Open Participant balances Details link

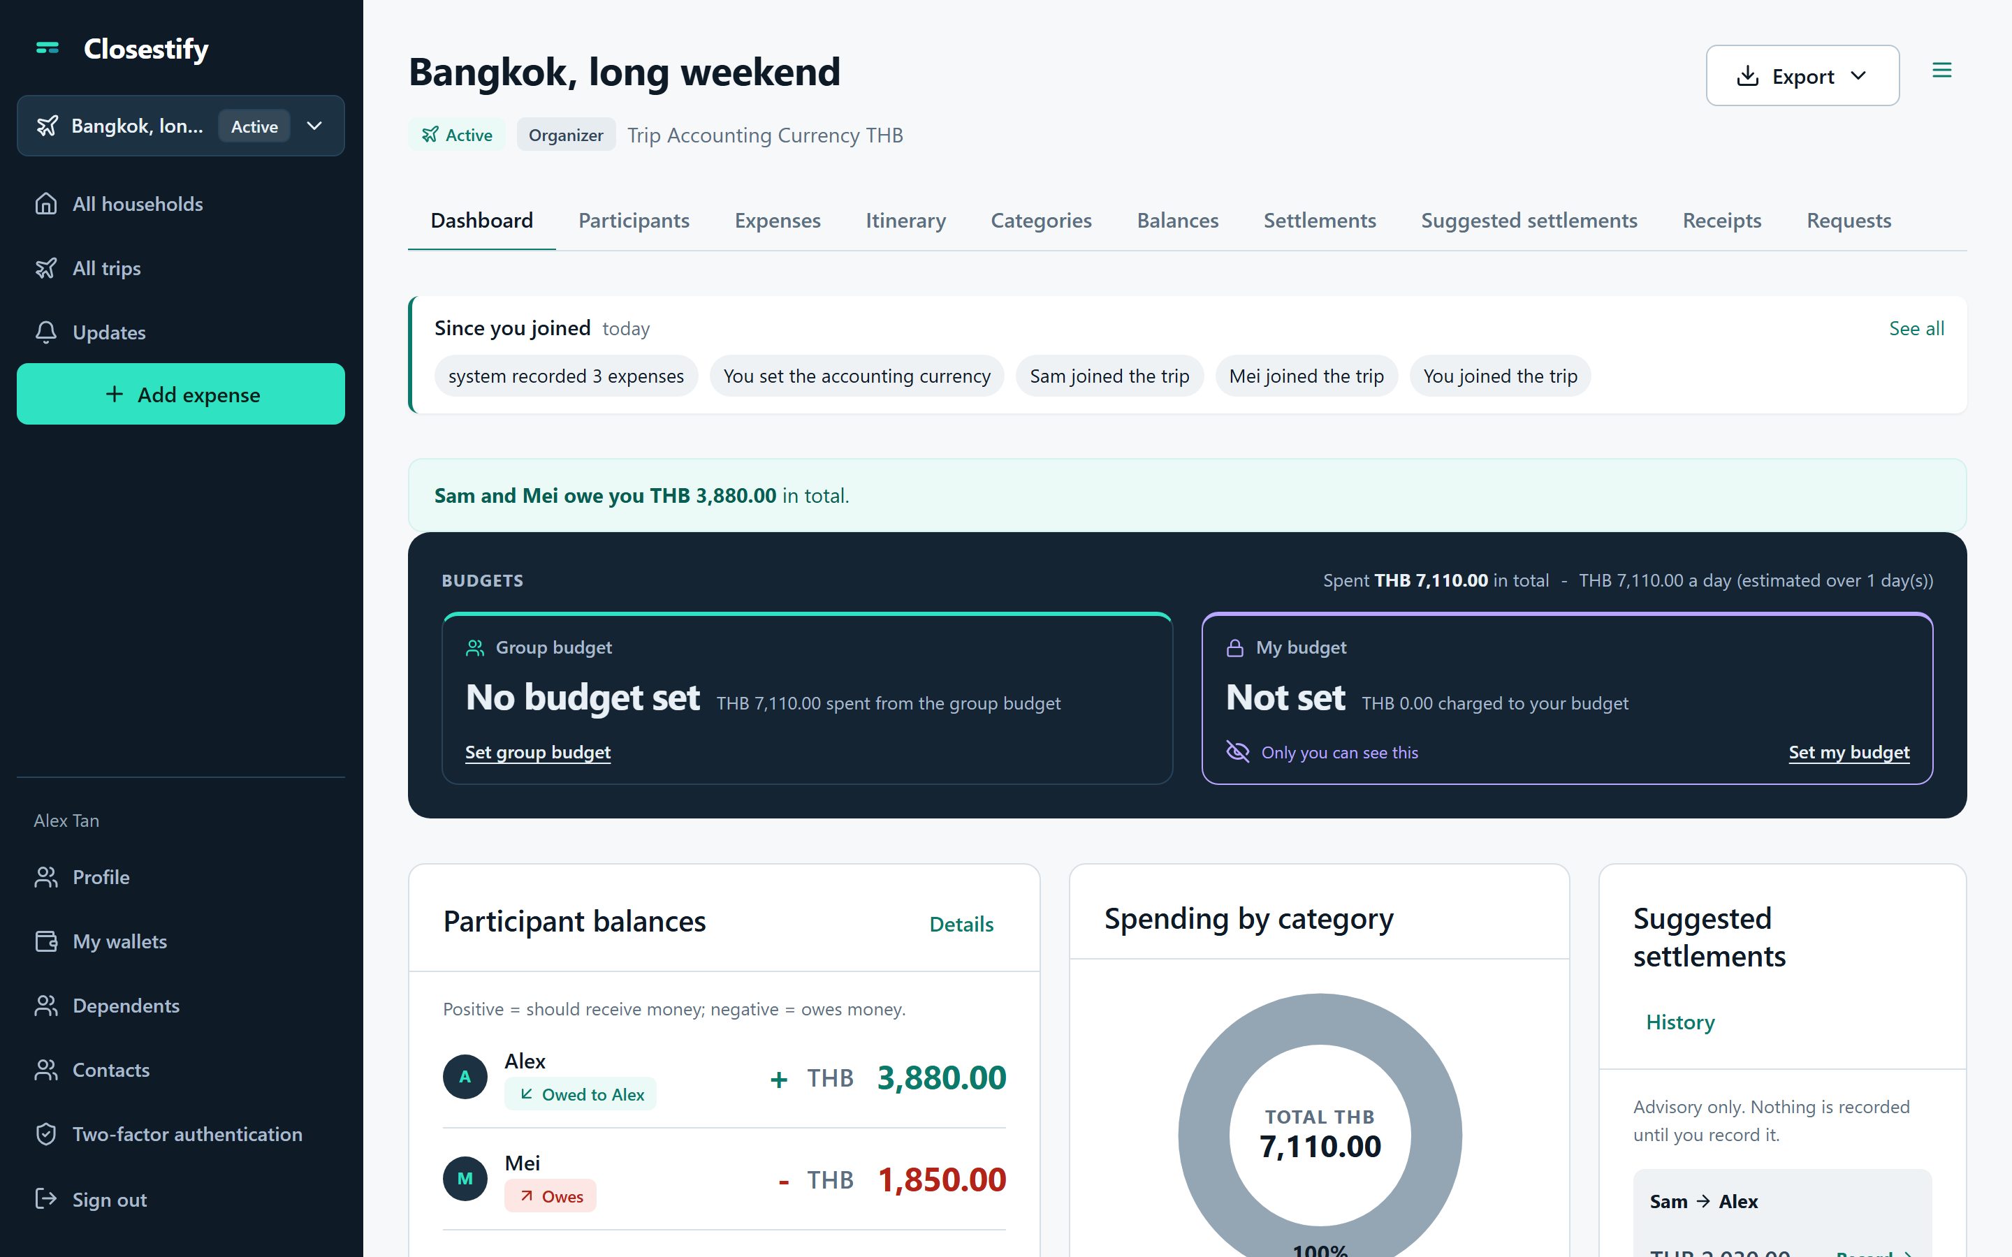point(961,925)
